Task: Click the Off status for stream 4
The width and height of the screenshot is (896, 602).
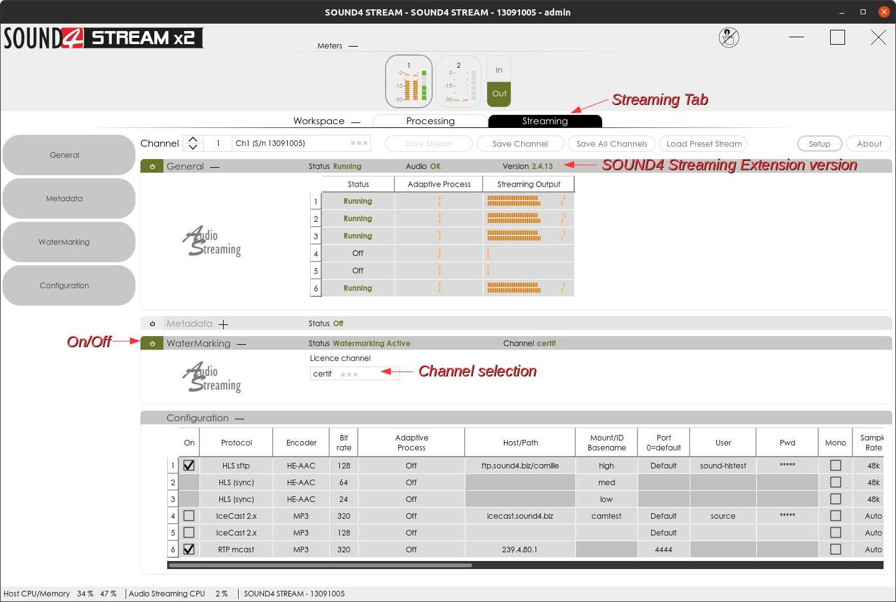Action: 358,253
